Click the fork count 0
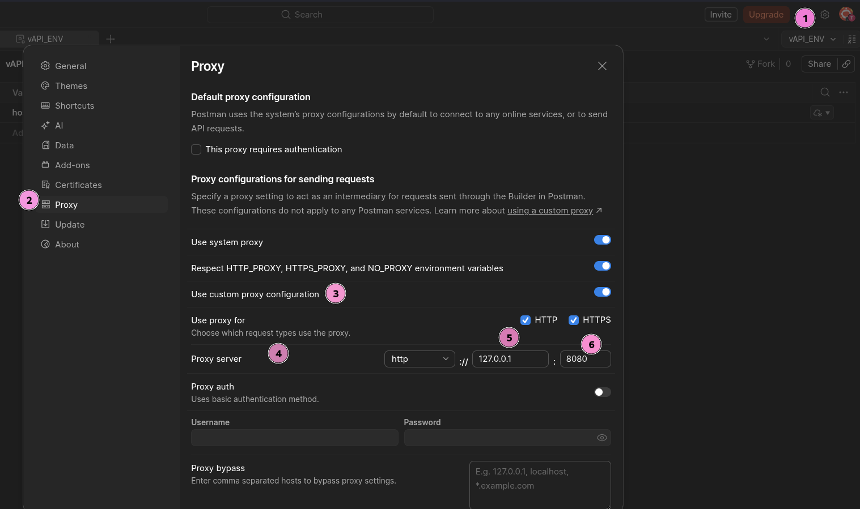 click(x=788, y=64)
